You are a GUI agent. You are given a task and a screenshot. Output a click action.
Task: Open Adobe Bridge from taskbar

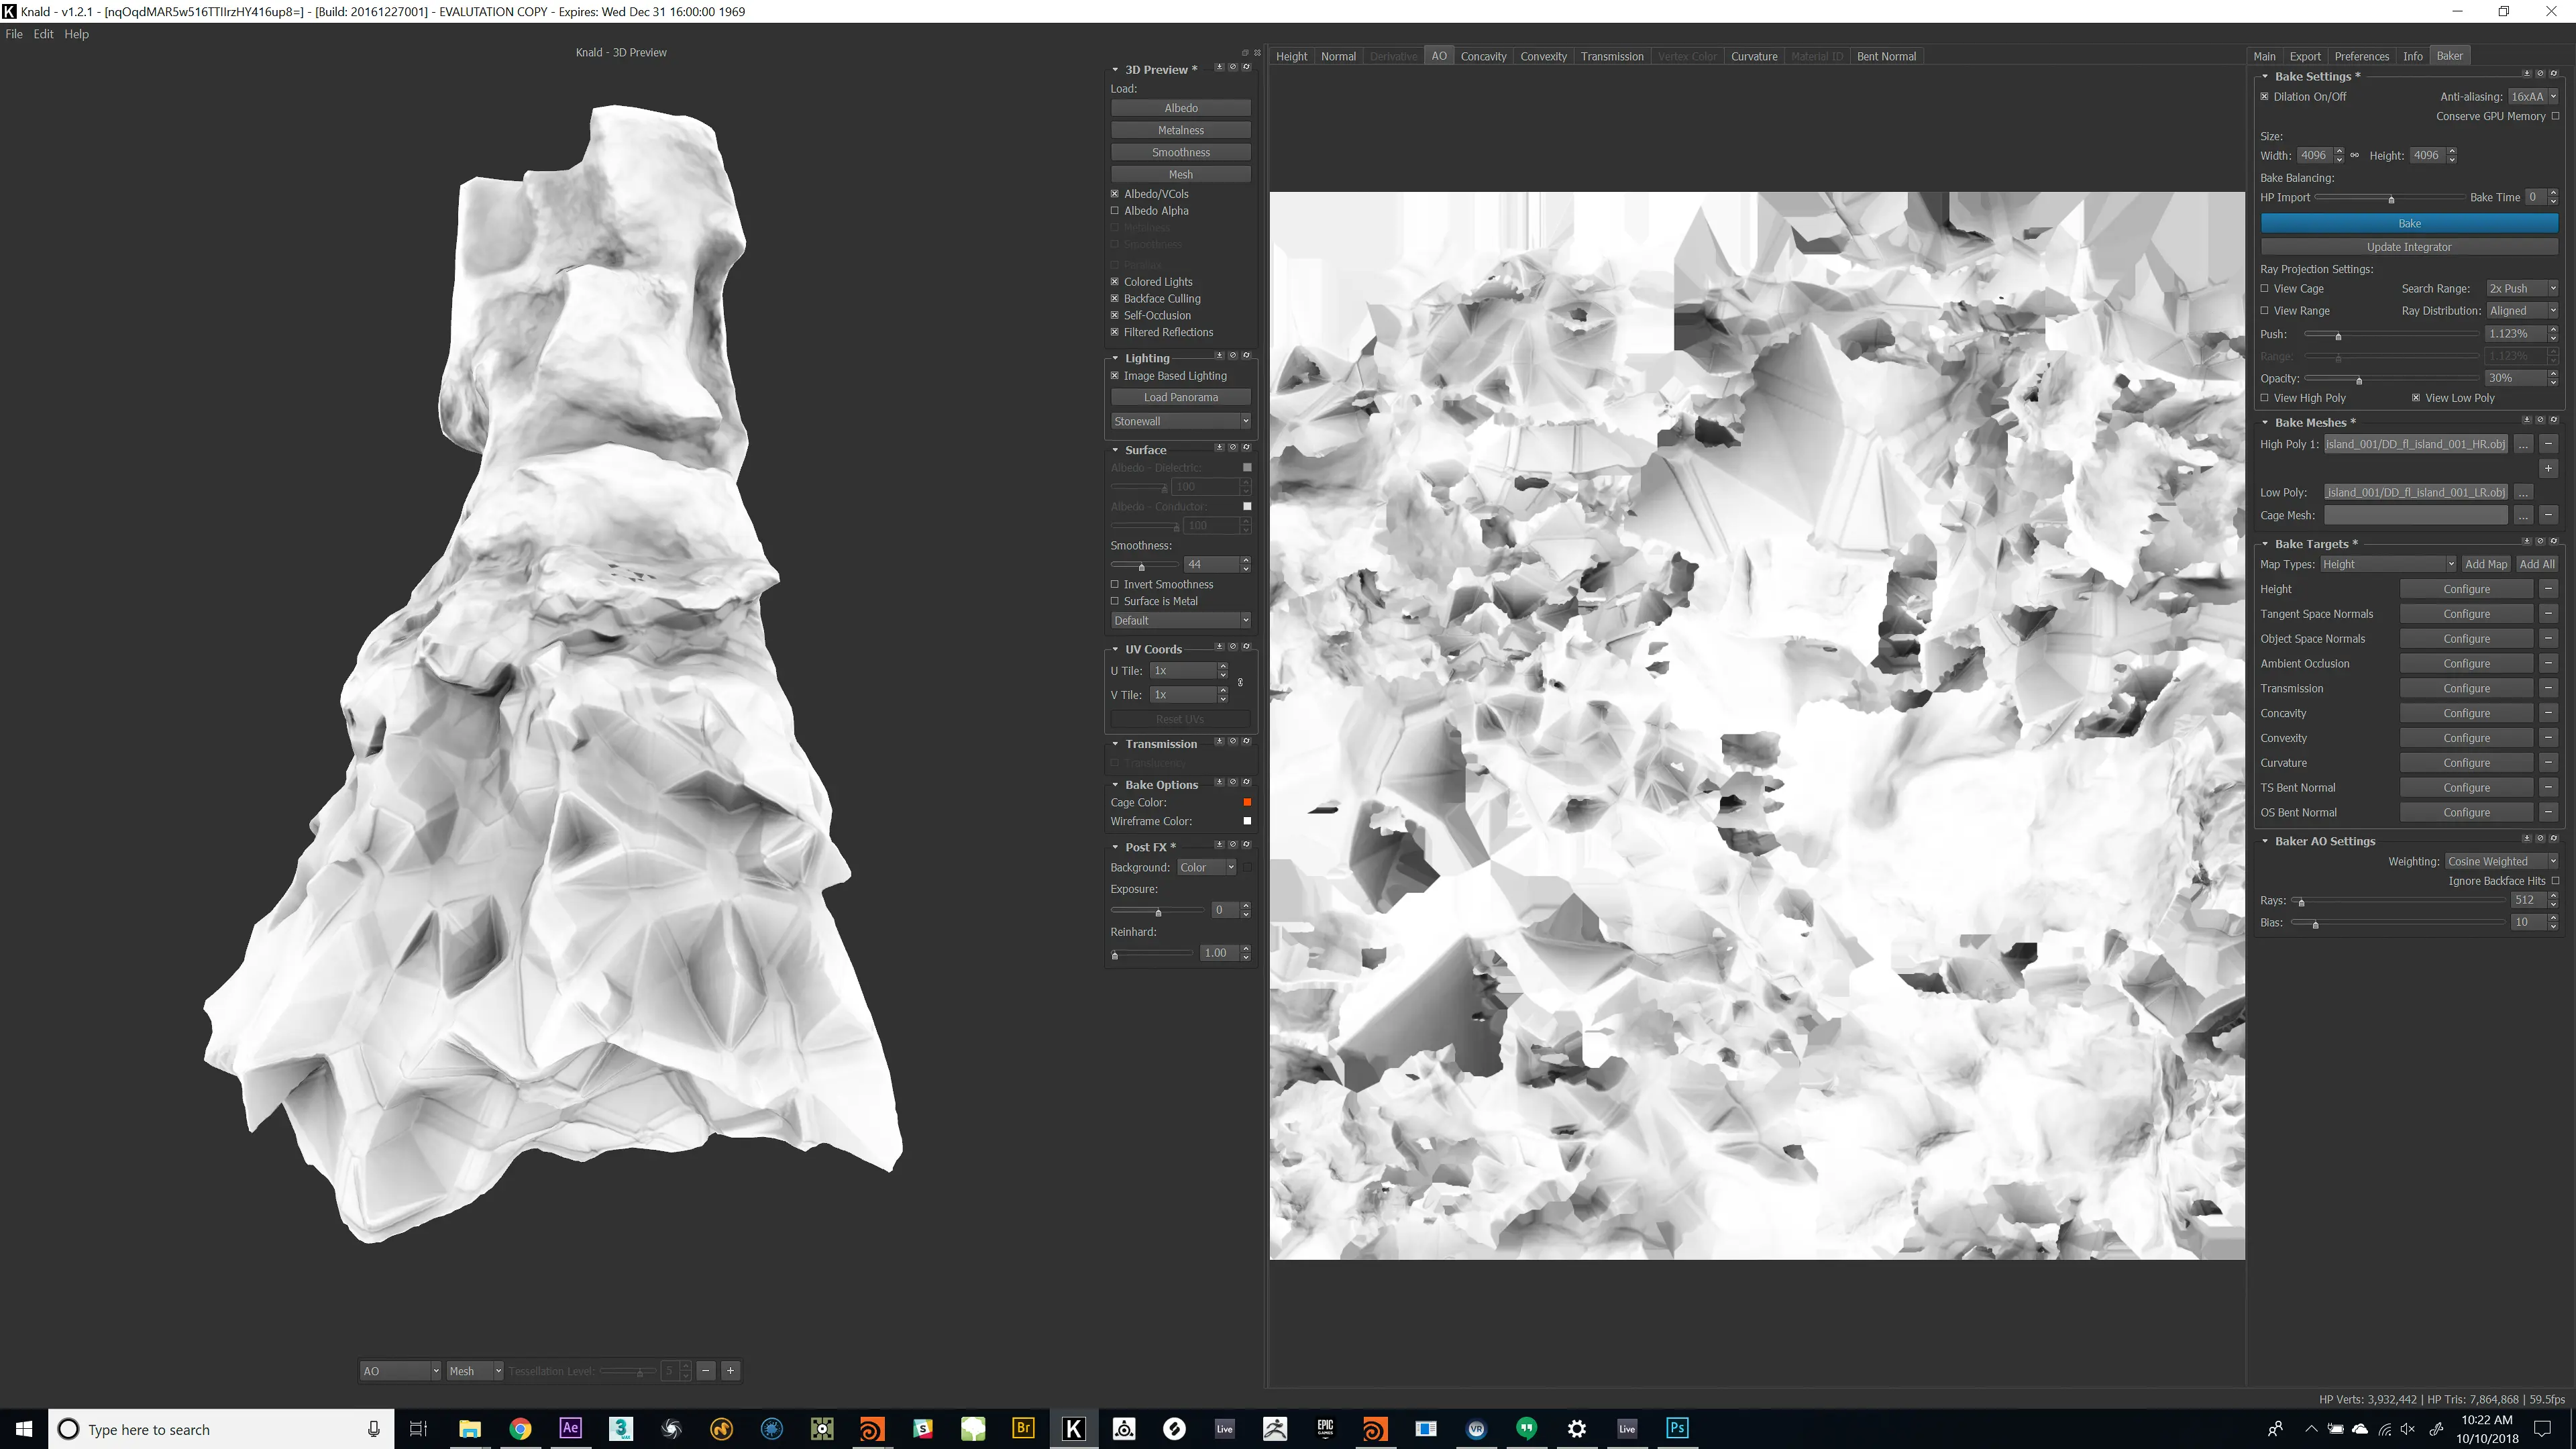(x=1023, y=1428)
